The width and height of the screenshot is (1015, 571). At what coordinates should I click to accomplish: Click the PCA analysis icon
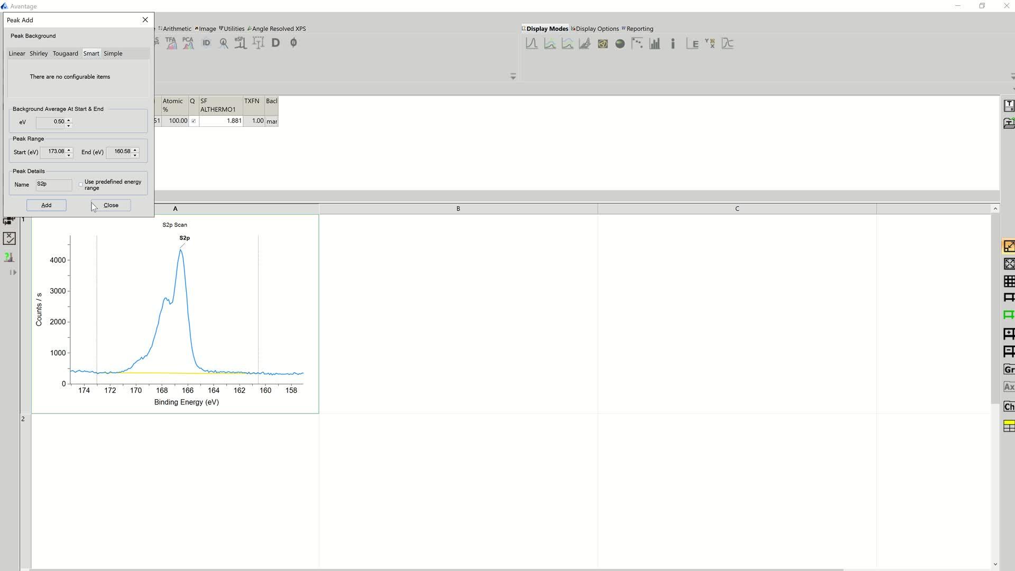(x=188, y=43)
